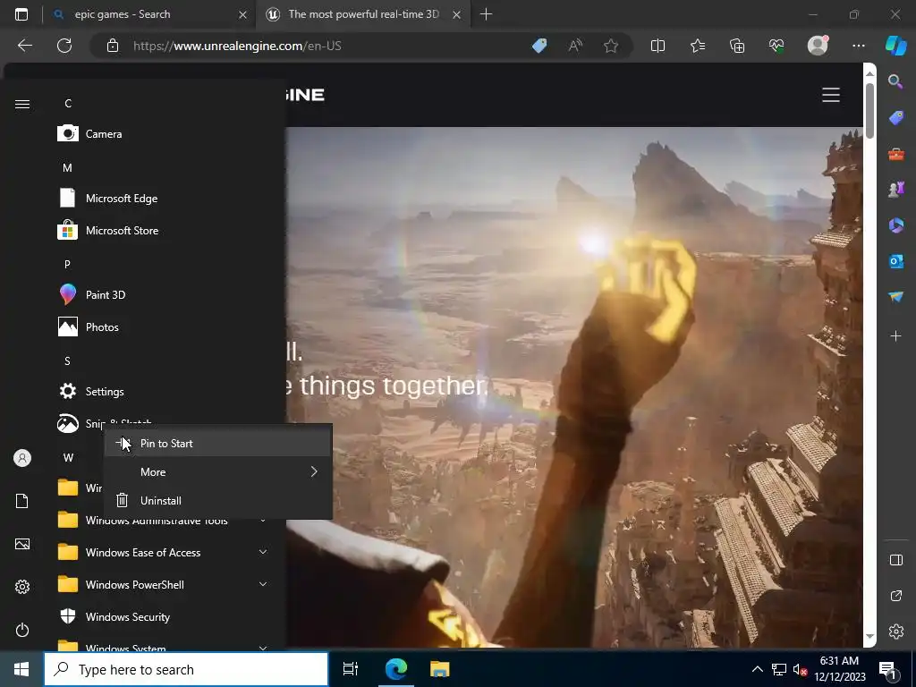Toggle the Edge sidebar visibility
Image resolution: width=916 pixels, height=687 pixels.
coord(896,560)
